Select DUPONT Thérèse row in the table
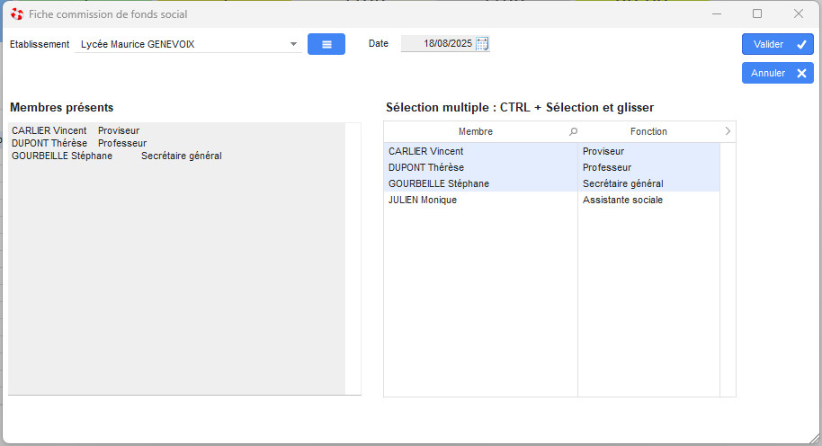Screen dimensions: 822x446 point(426,167)
